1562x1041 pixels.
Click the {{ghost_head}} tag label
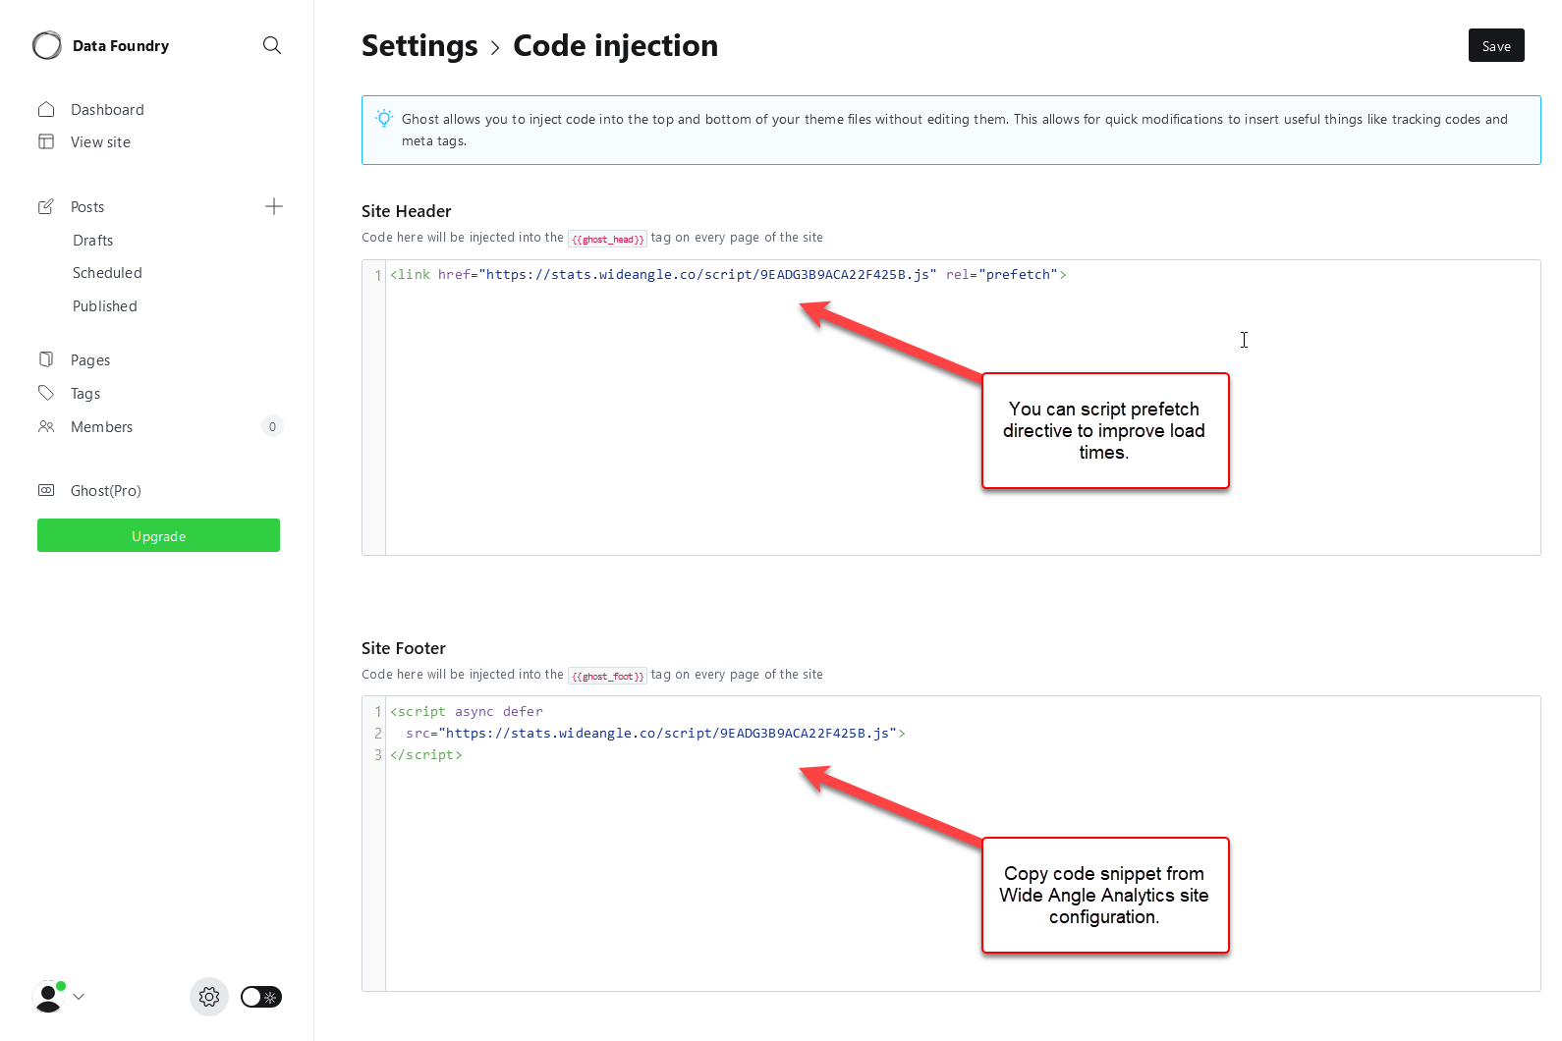[607, 239]
